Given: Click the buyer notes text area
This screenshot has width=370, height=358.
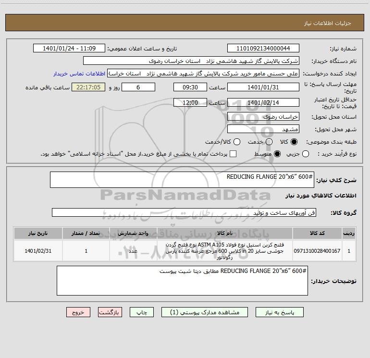Looking at the screenshot, I should coord(182,281).
